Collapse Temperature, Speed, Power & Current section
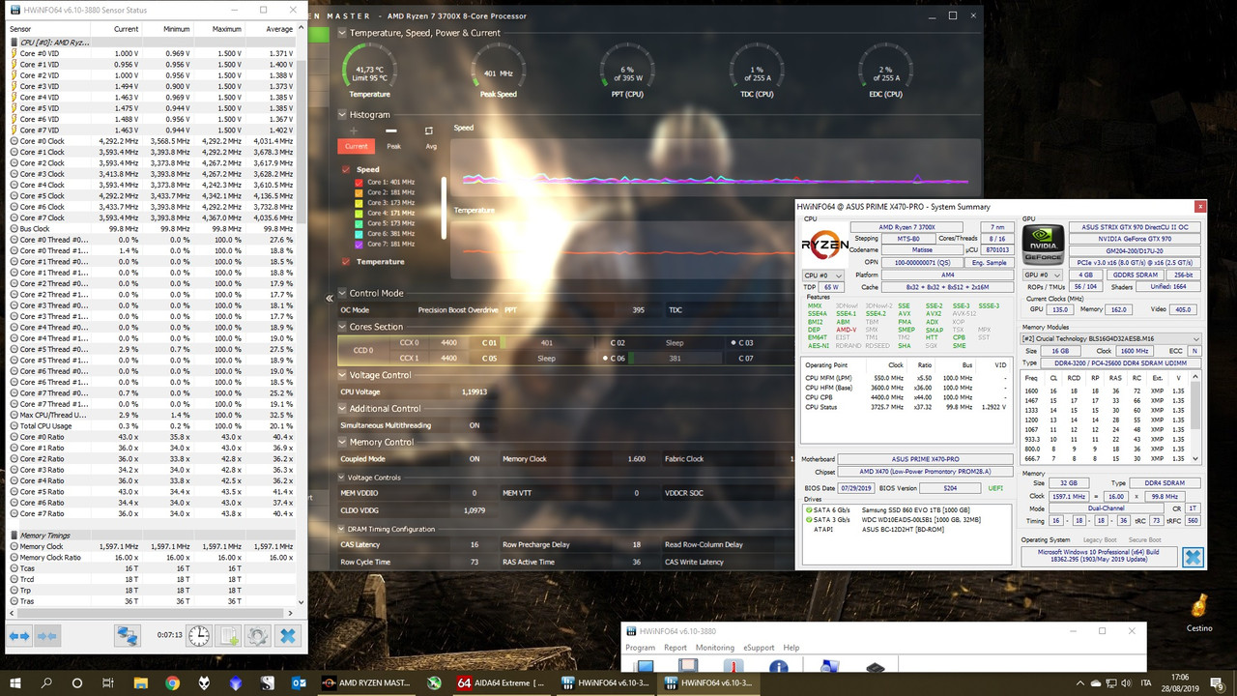Screen dimensions: 1237x696 342,33
